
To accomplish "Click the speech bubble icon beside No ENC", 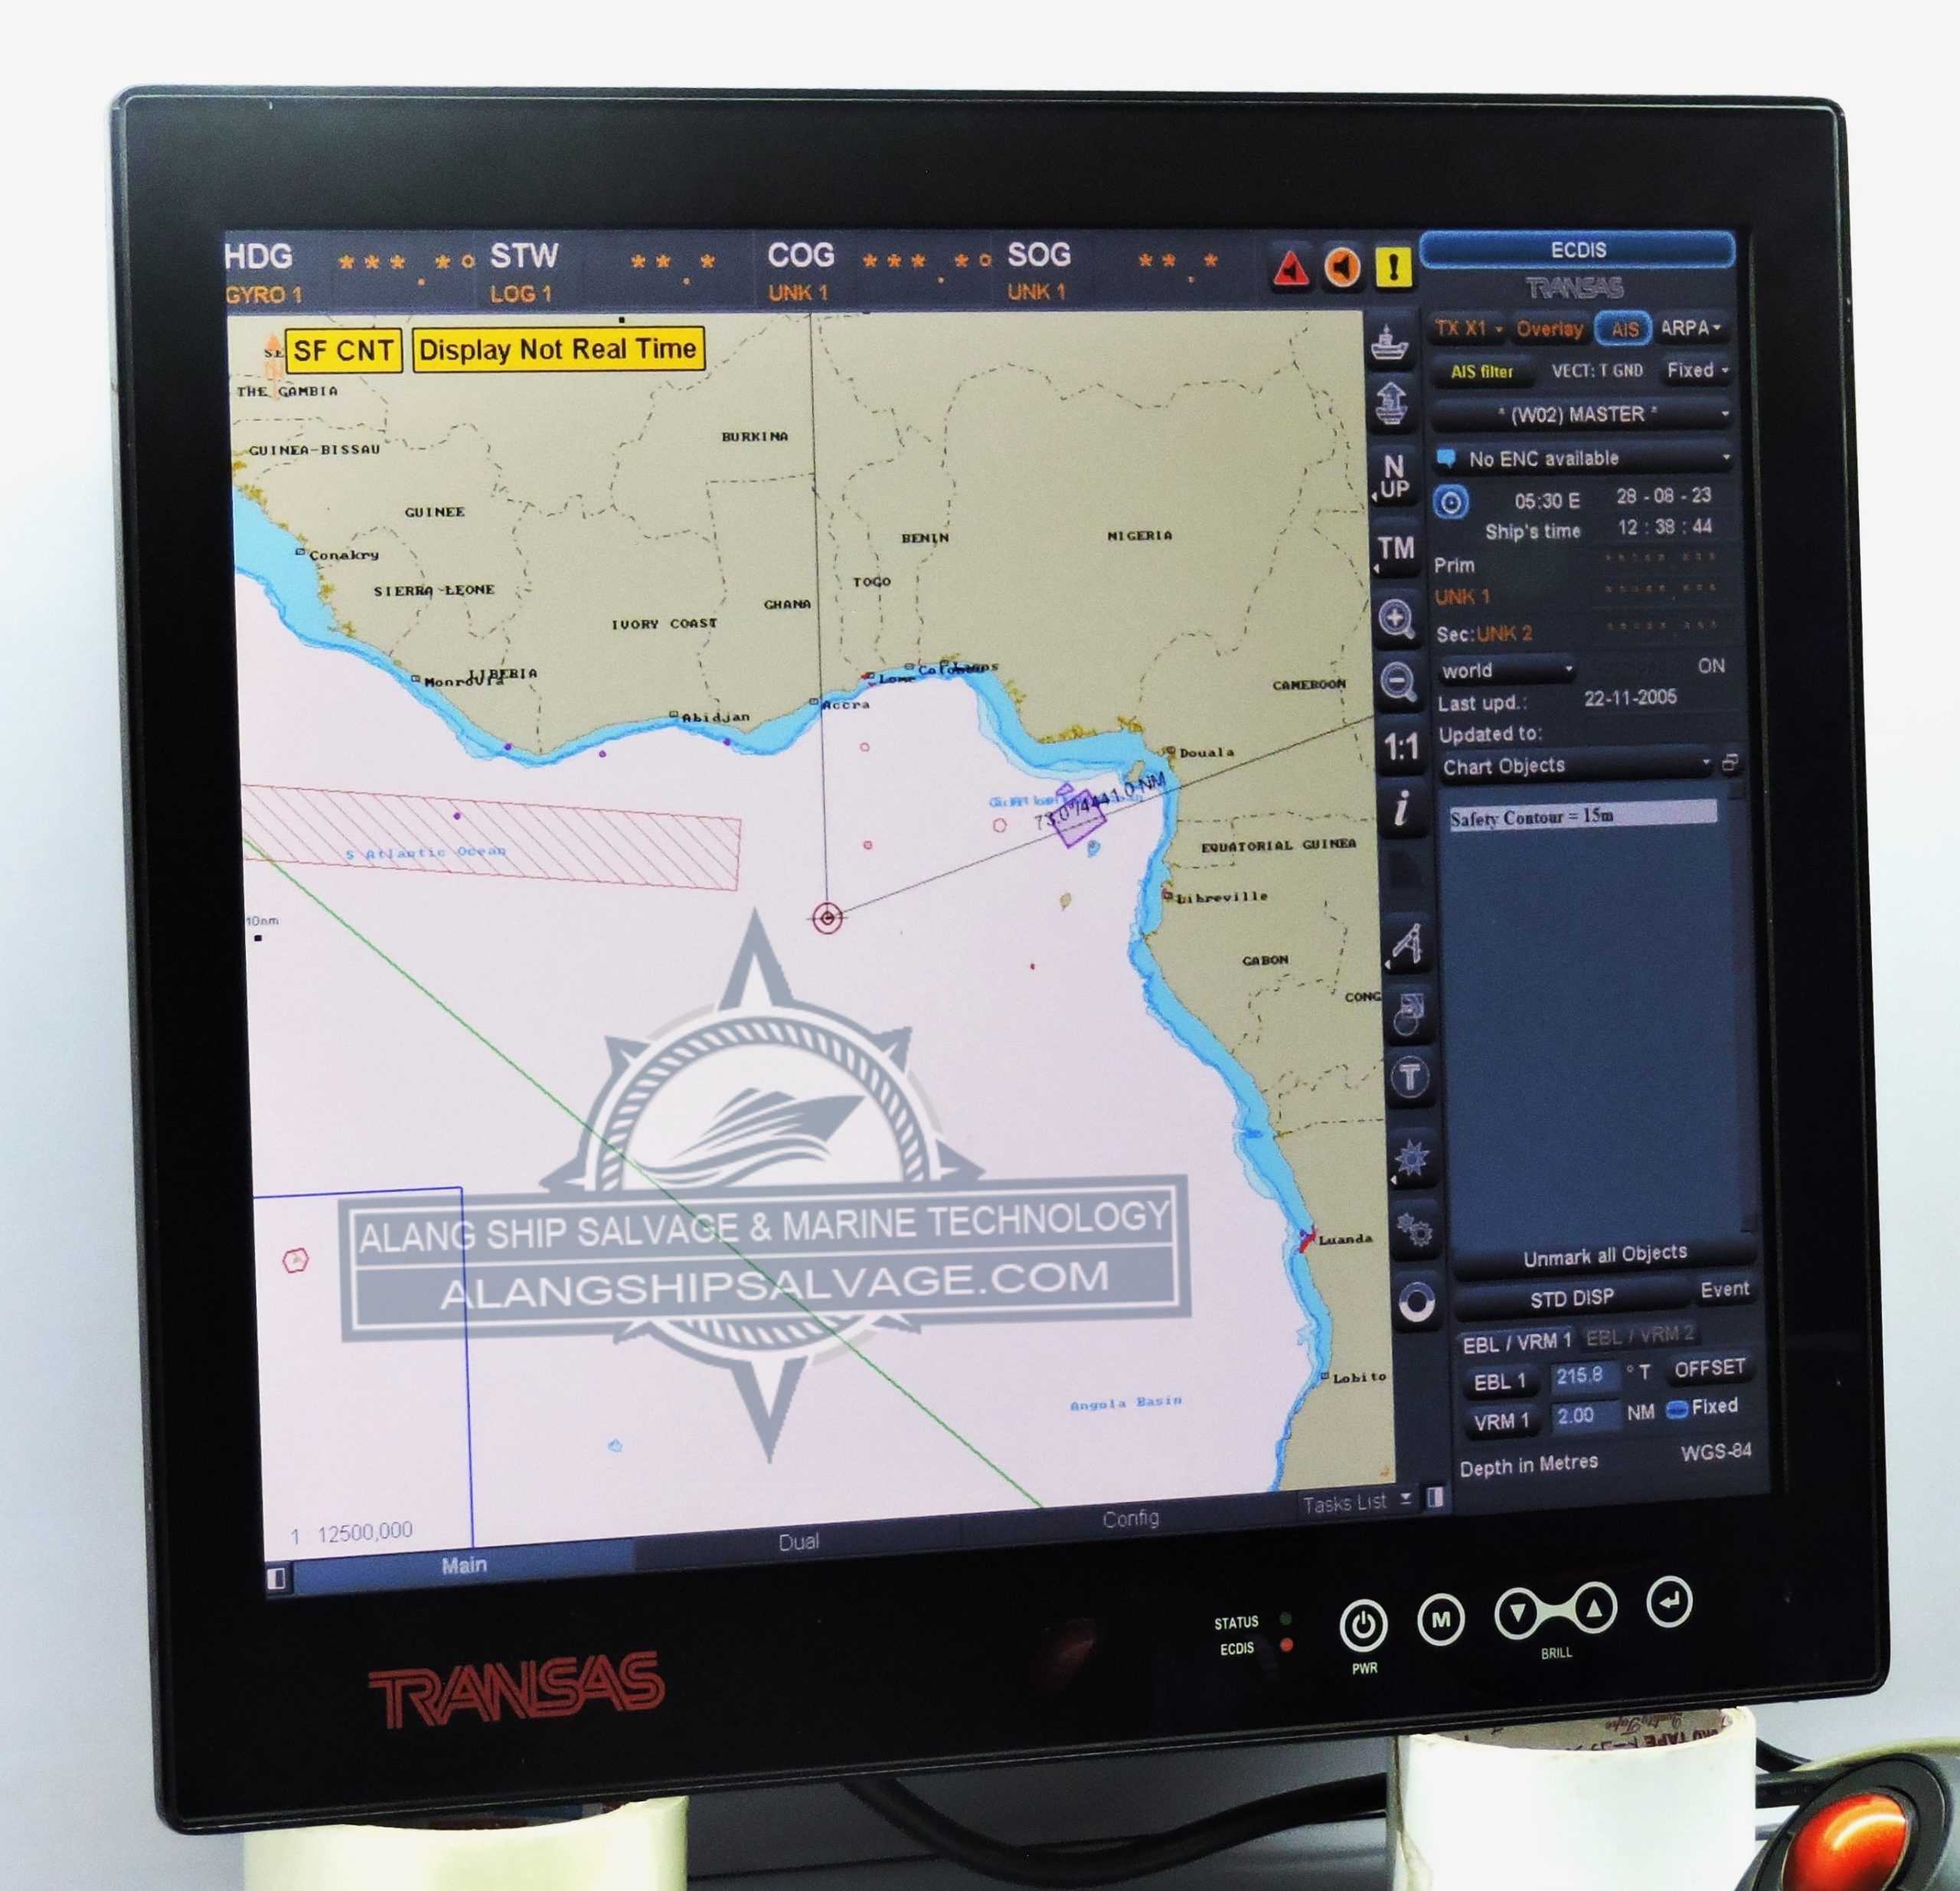I will [1446, 459].
